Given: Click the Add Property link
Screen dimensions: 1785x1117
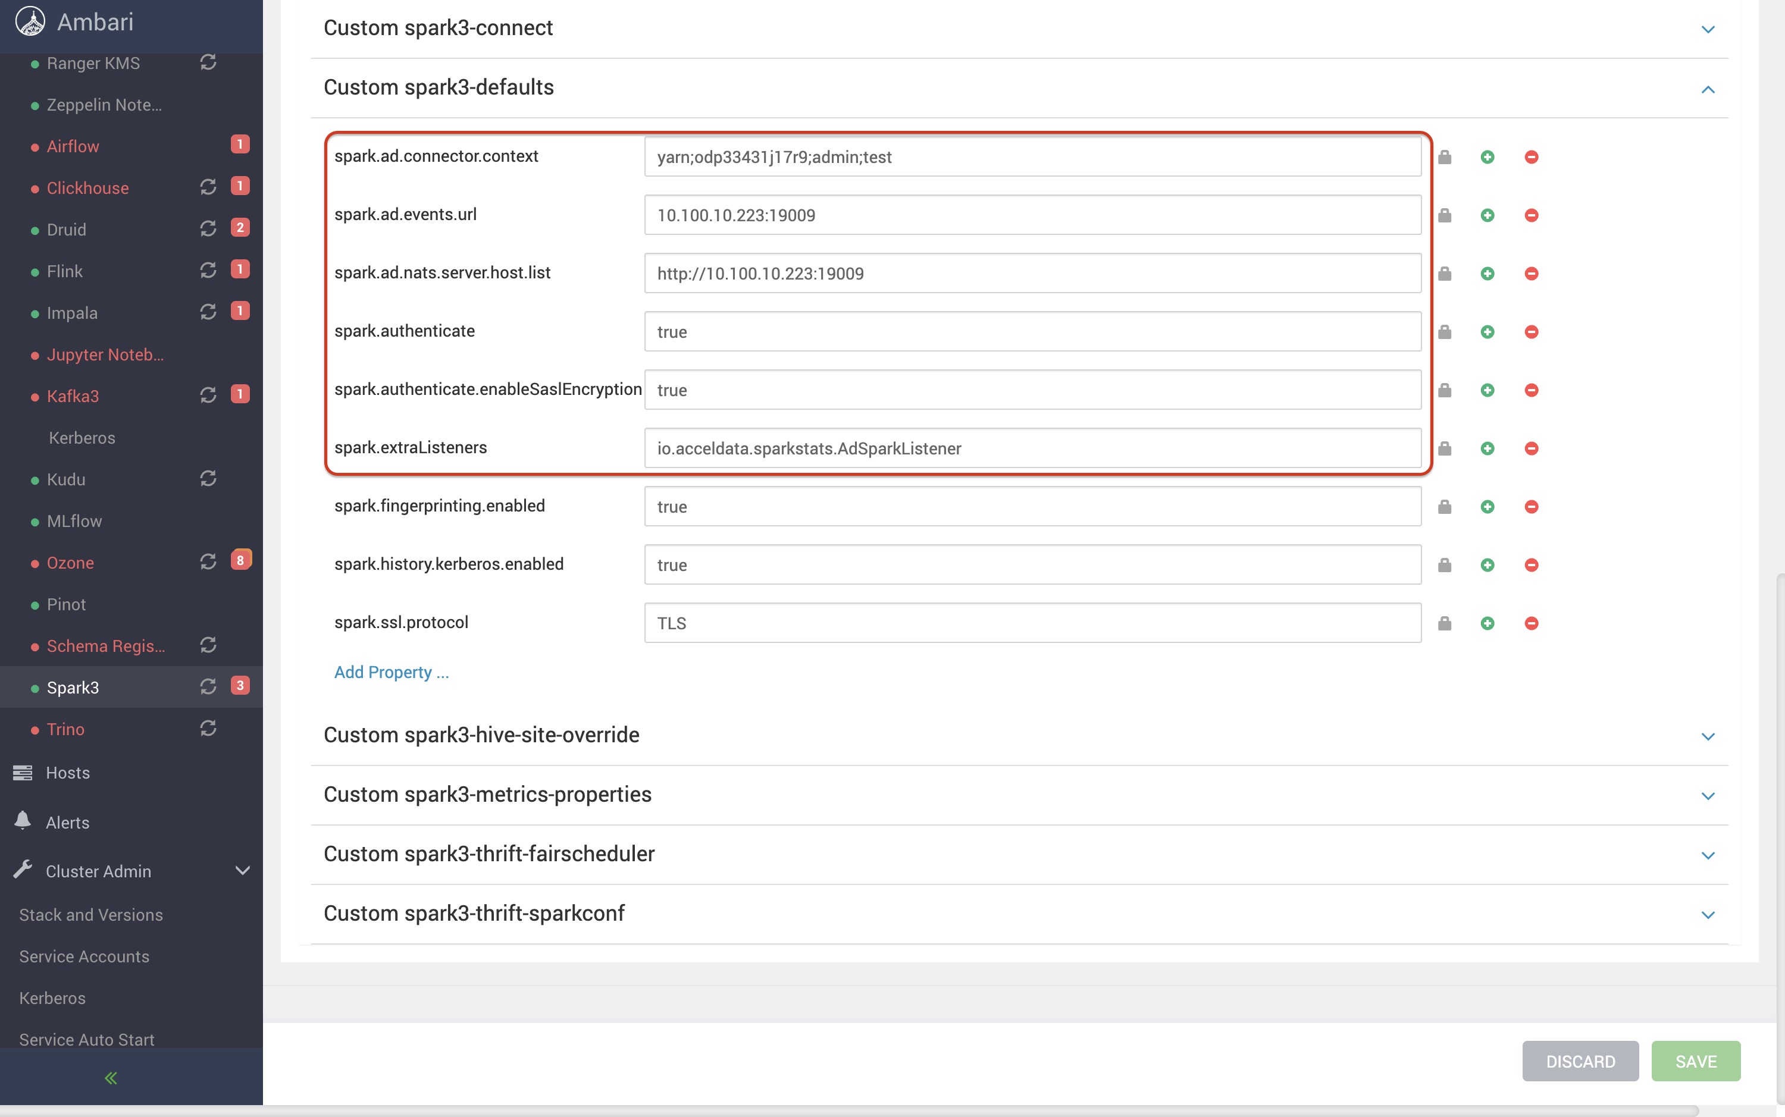Looking at the screenshot, I should point(392,672).
